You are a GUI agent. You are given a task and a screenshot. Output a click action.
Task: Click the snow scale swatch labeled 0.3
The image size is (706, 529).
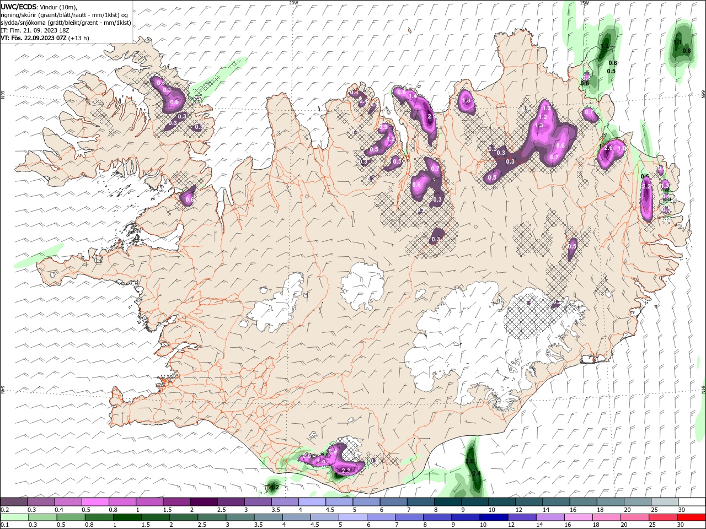[x=41, y=502]
